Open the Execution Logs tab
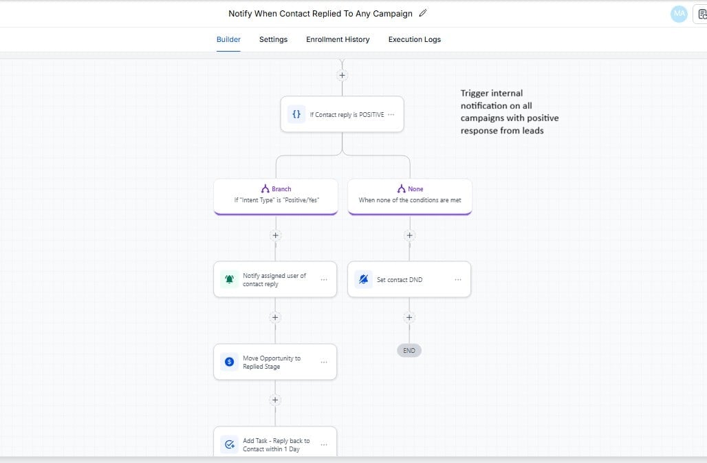 tap(414, 39)
